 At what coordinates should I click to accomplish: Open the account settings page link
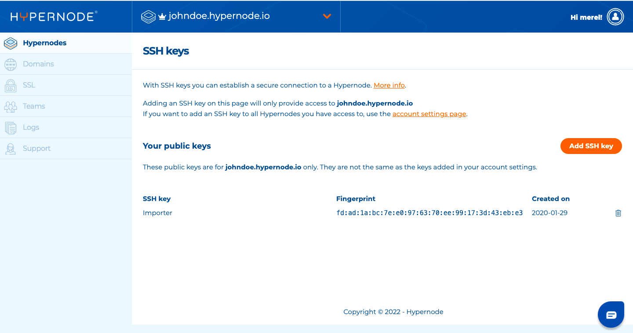pos(429,114)
